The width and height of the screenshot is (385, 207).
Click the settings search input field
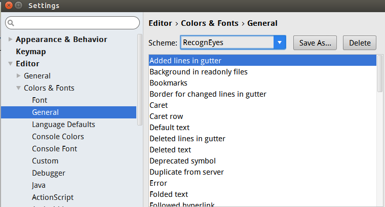point(76,23)
